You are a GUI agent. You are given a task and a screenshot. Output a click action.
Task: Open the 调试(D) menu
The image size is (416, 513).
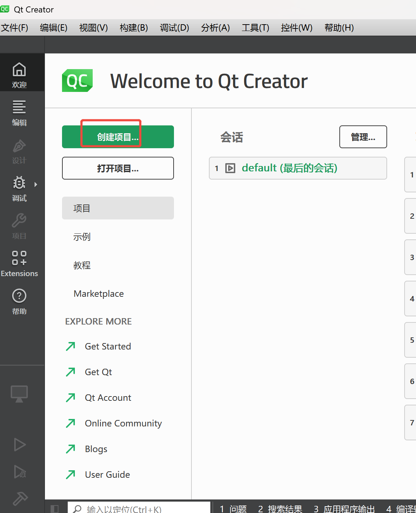[x=175, y=28]
